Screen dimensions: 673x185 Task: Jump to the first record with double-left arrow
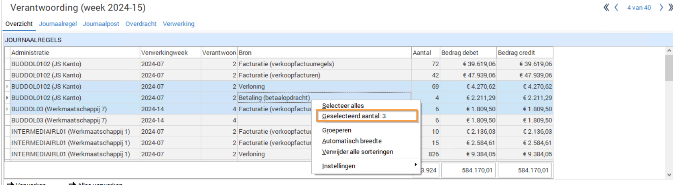pos(606,7)
